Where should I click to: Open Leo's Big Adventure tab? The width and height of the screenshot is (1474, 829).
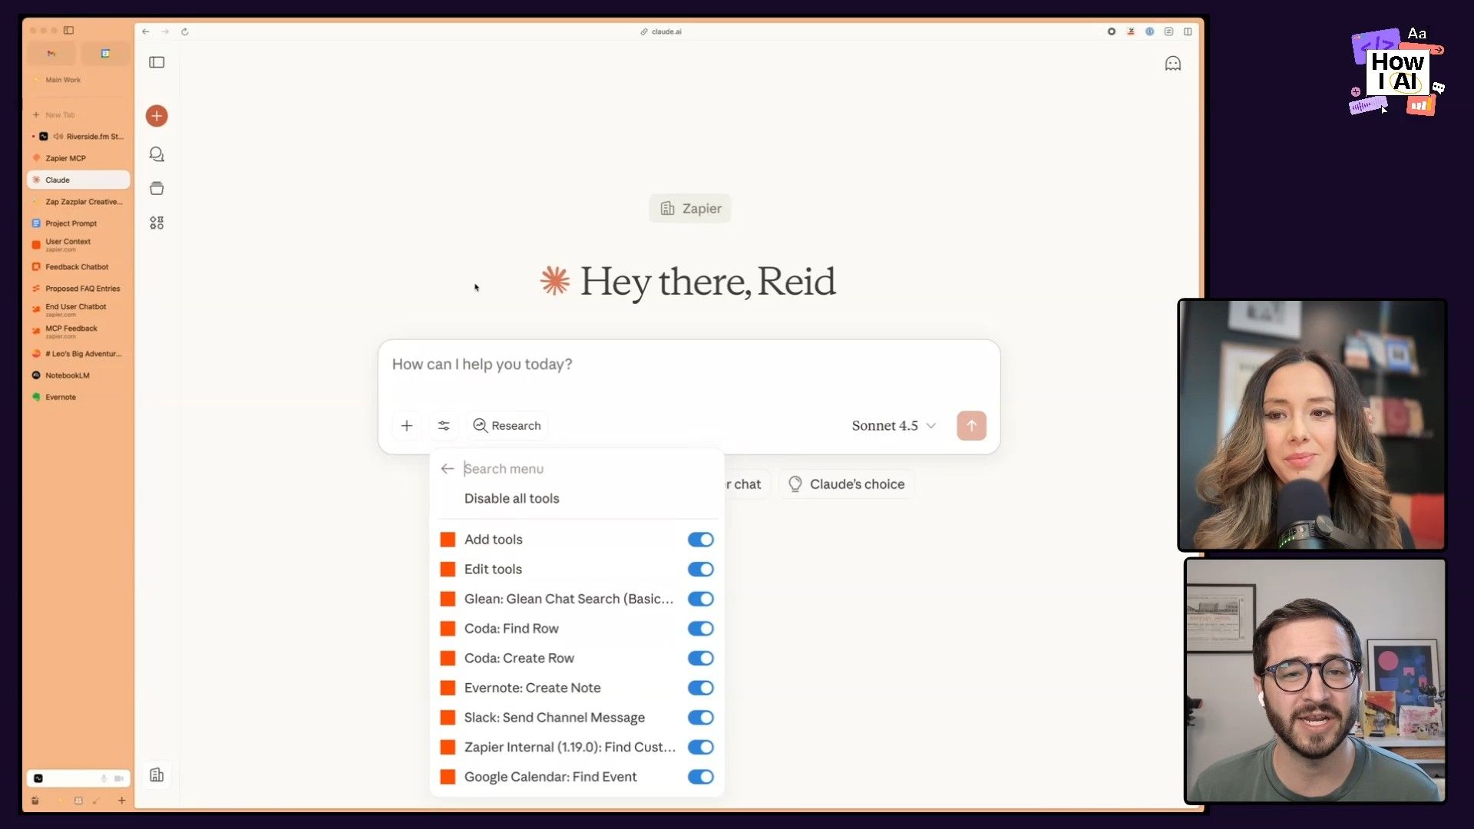tap(78, 354)
